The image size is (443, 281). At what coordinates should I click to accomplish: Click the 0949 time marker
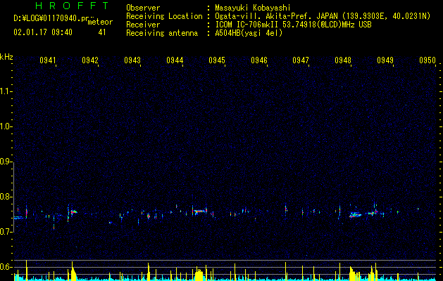pyautogui.click(x=385, y=60)
